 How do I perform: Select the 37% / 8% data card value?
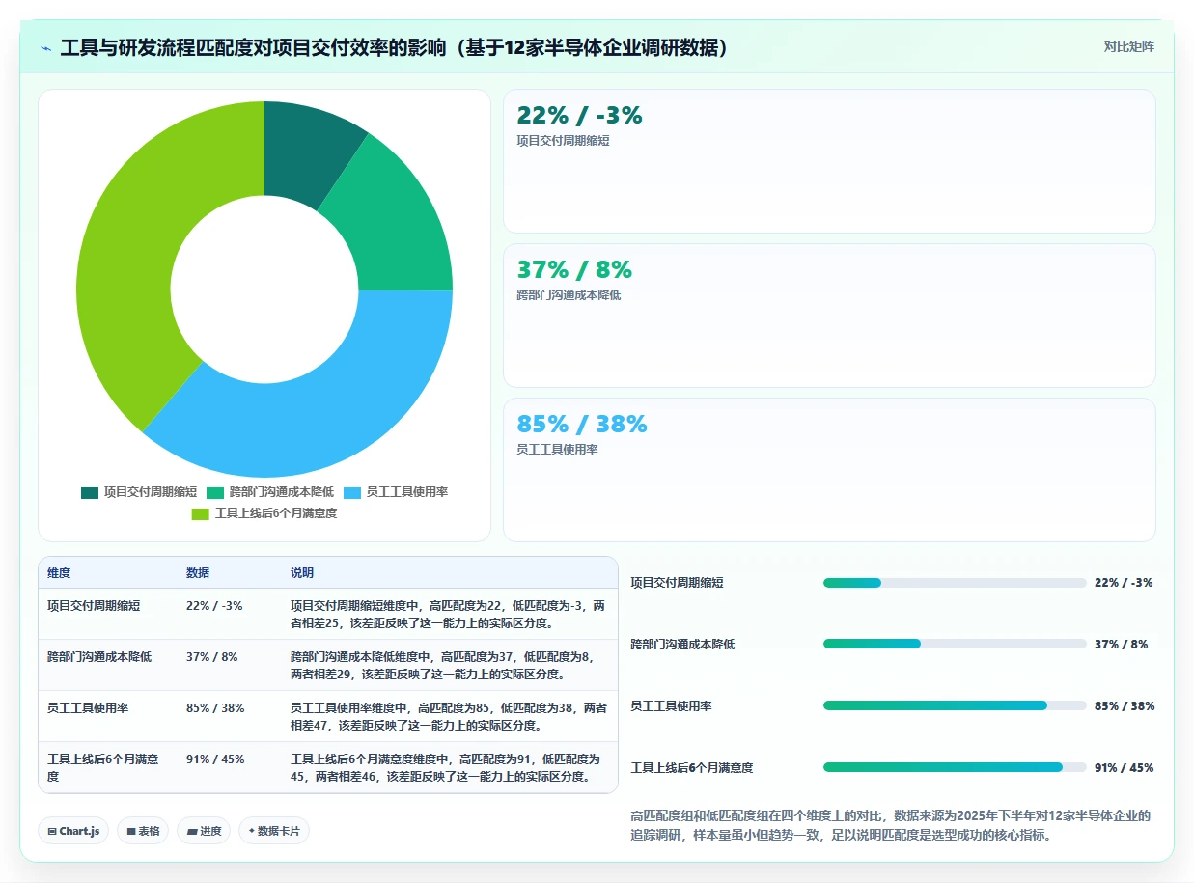tap(574, 269)
